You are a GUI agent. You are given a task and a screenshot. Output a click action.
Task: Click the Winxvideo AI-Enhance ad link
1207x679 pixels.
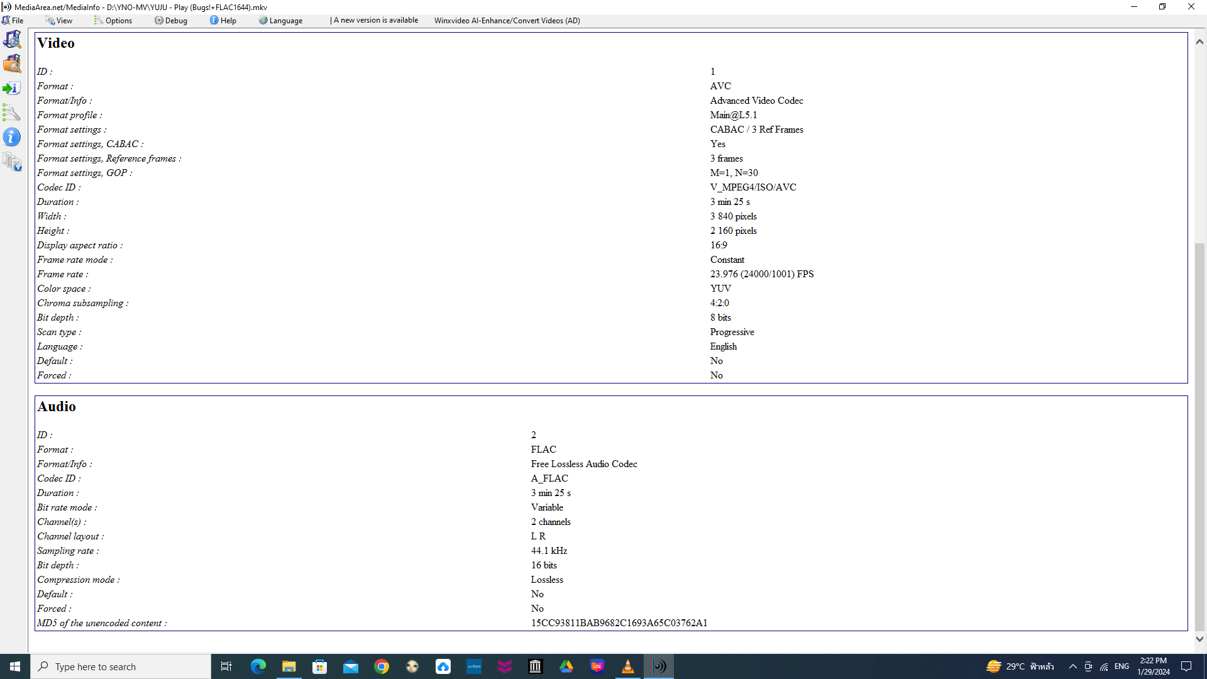pos(507,20)
